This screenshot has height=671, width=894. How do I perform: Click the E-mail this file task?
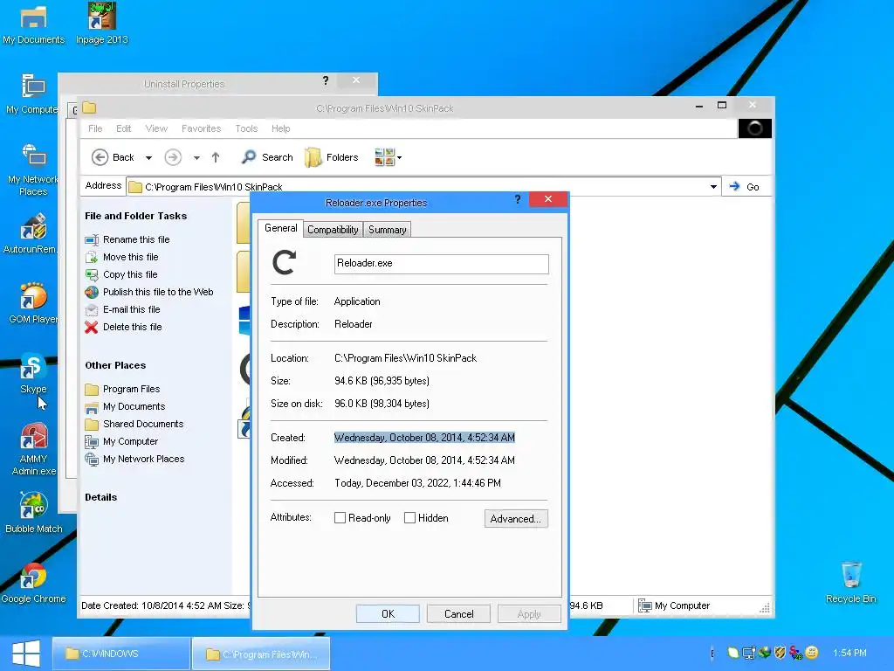(x=131, y=310)
